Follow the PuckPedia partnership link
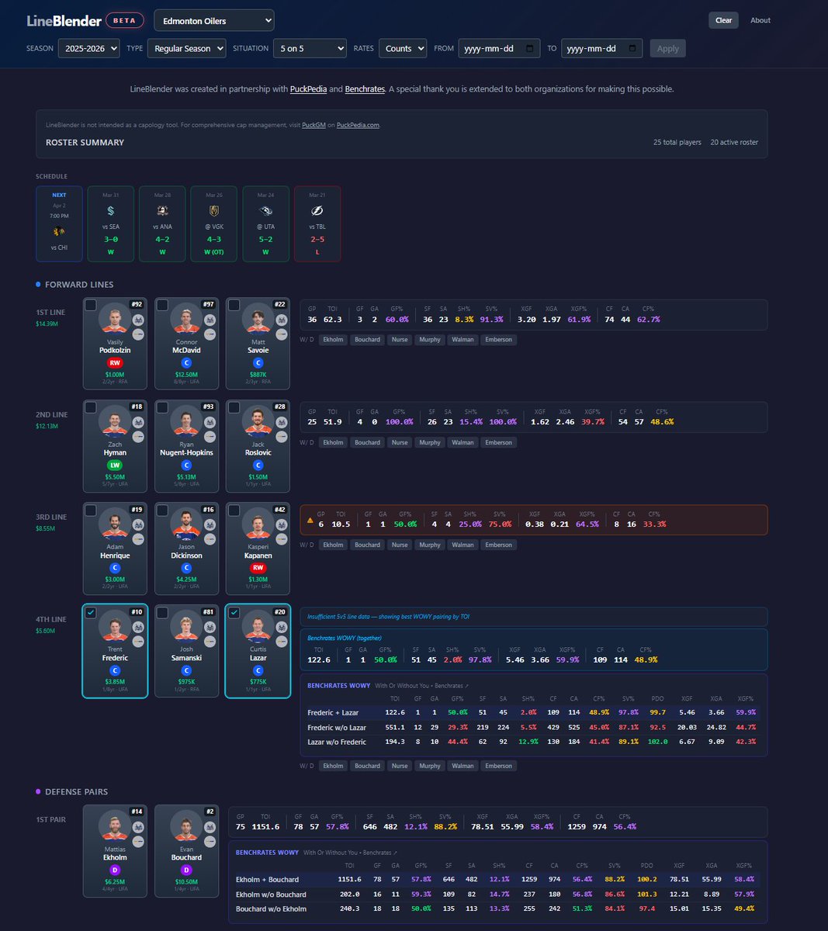 pos(308,89)
